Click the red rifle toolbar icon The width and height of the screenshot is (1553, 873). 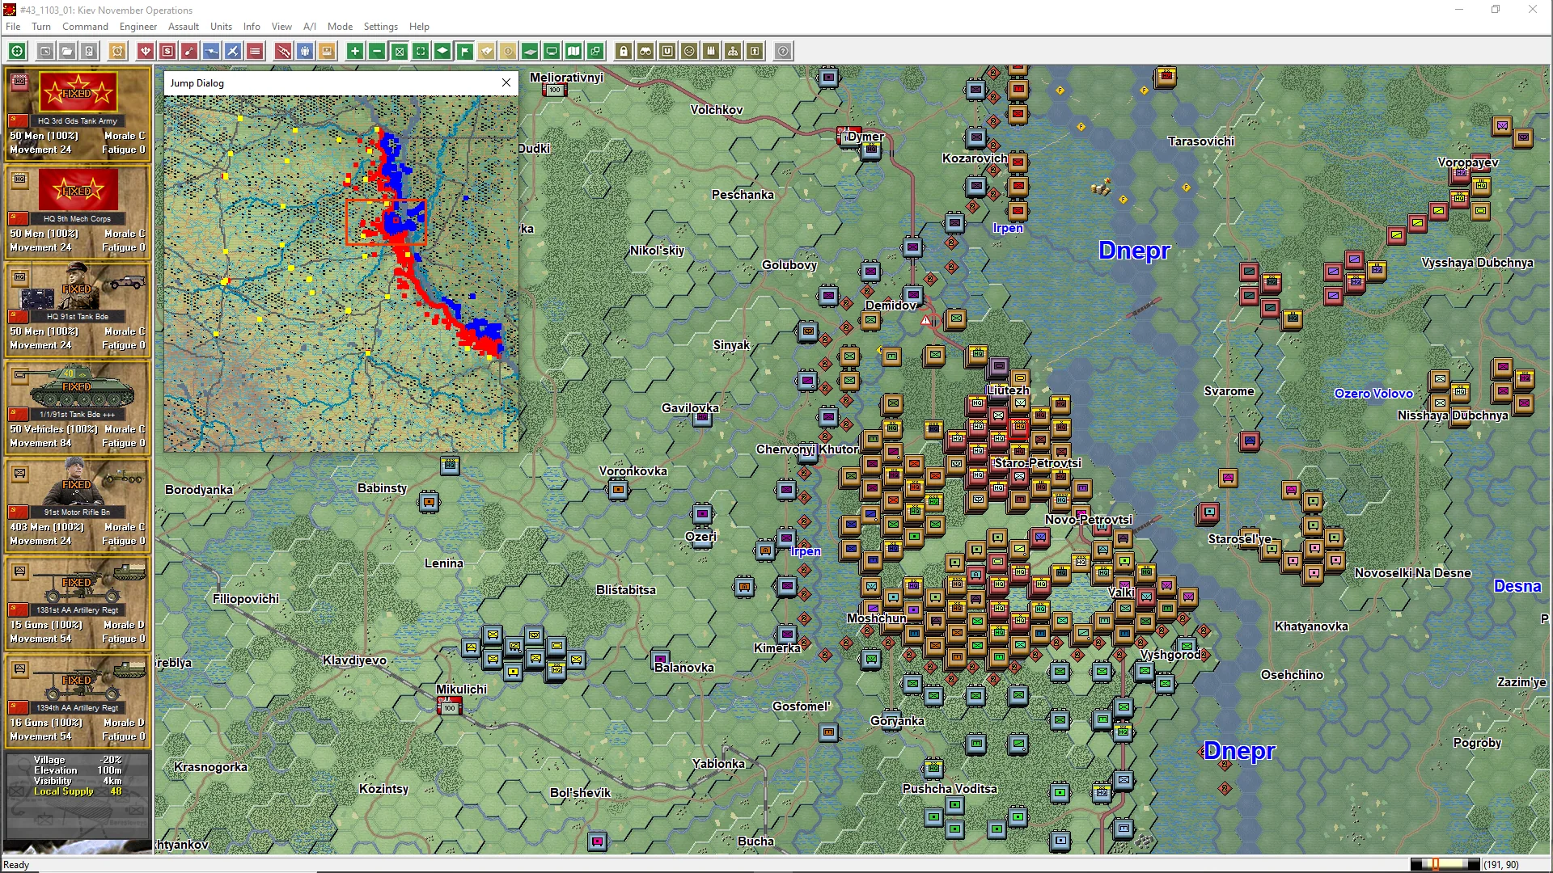[x=283, y=51]
